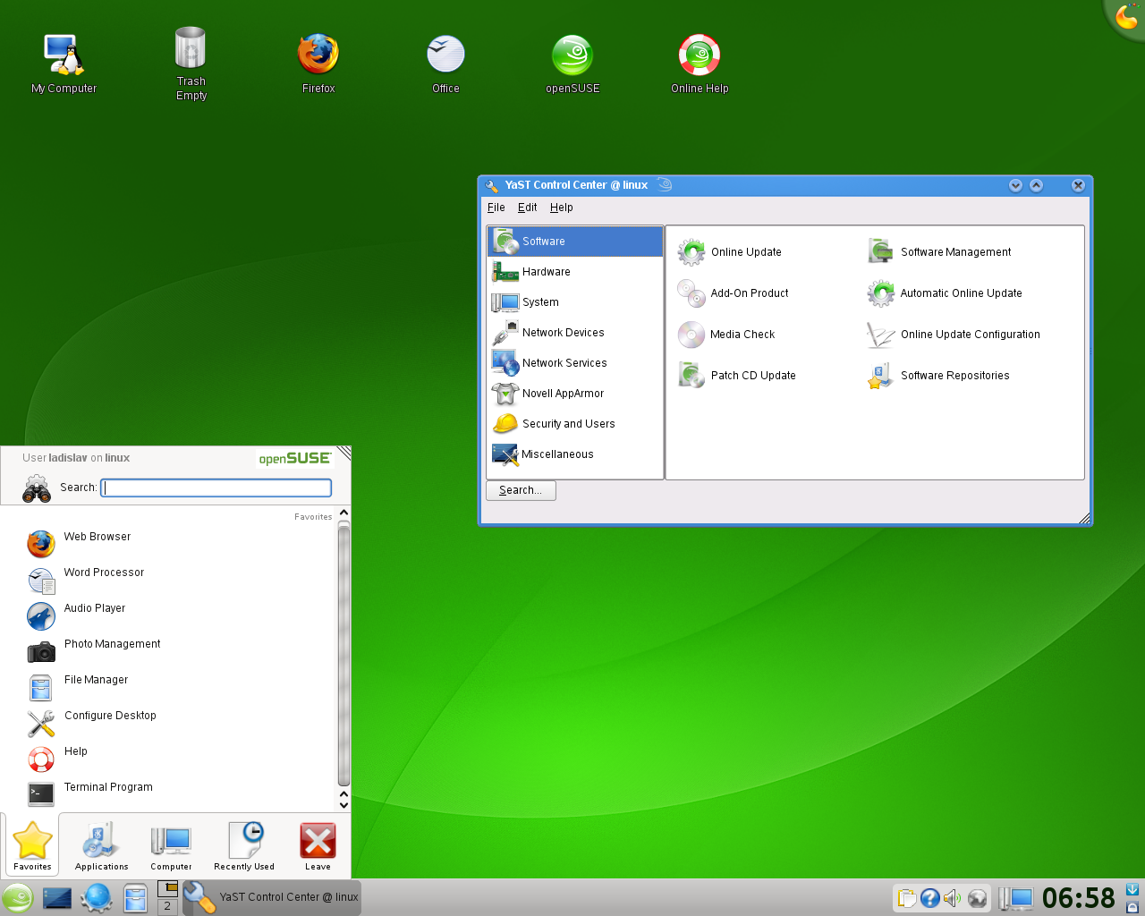The image size is (1145, 916).
Task: Open Online Update Configuration
Action: click(953, 335)
